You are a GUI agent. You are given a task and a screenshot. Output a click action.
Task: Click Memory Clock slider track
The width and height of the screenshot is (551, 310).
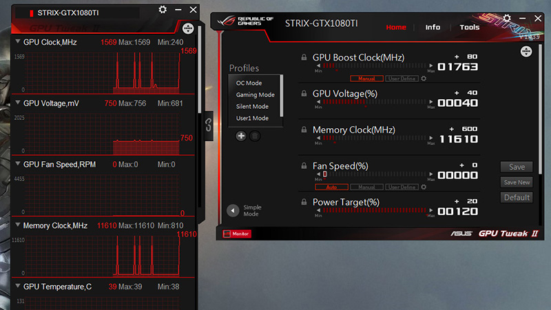pos(375,138)
